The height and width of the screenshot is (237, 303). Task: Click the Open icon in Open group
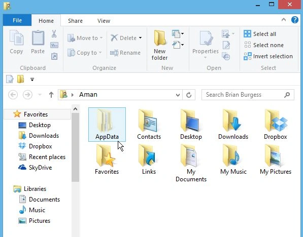click(226, 34)
